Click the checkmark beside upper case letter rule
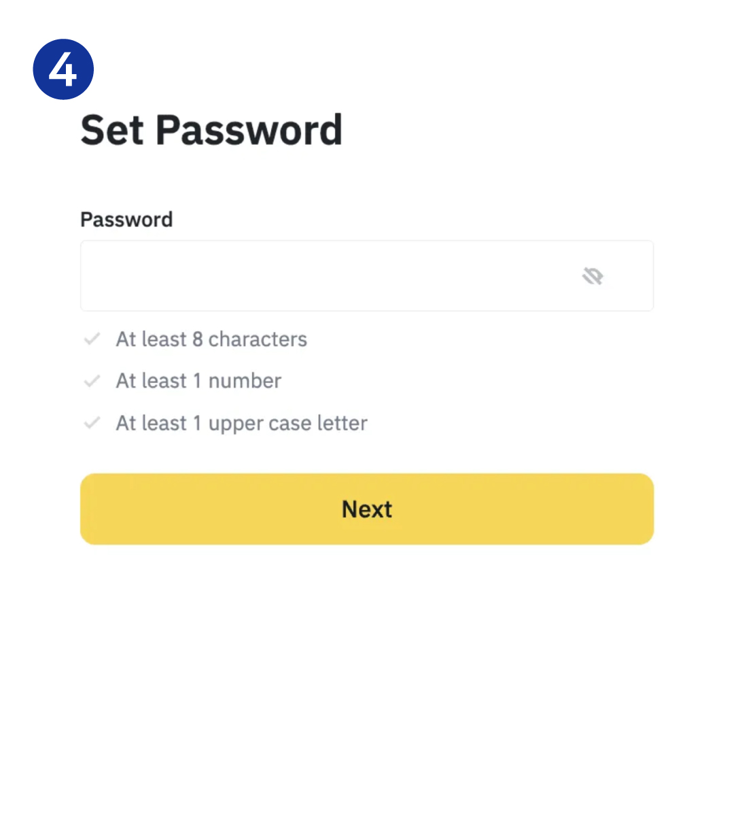The width and height of the screenshot is (734, 816). 92,423
